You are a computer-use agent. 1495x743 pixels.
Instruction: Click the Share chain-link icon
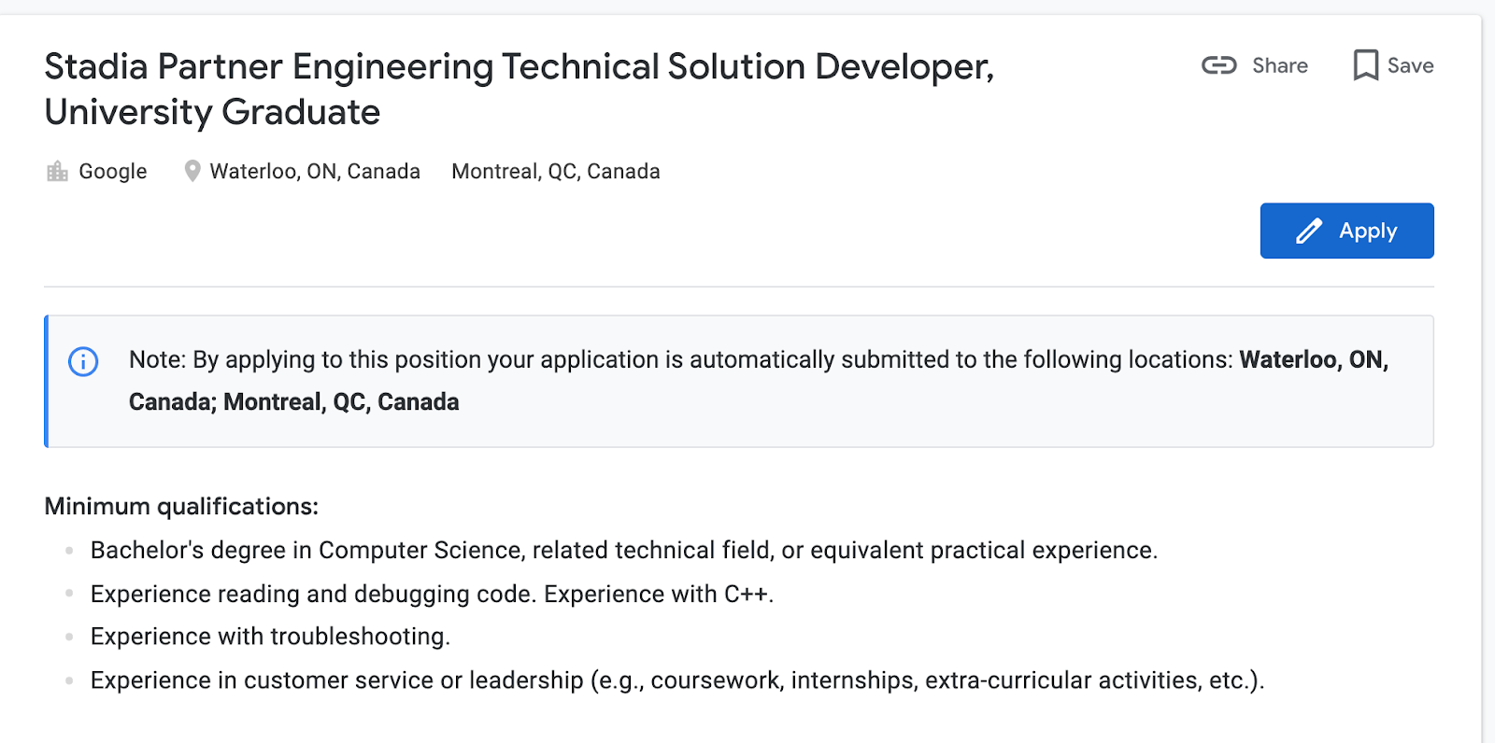(1218, 65)
